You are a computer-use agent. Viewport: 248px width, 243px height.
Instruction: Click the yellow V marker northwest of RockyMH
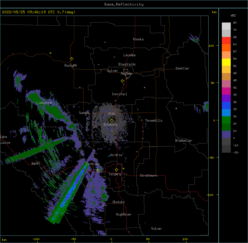(50, 53)
